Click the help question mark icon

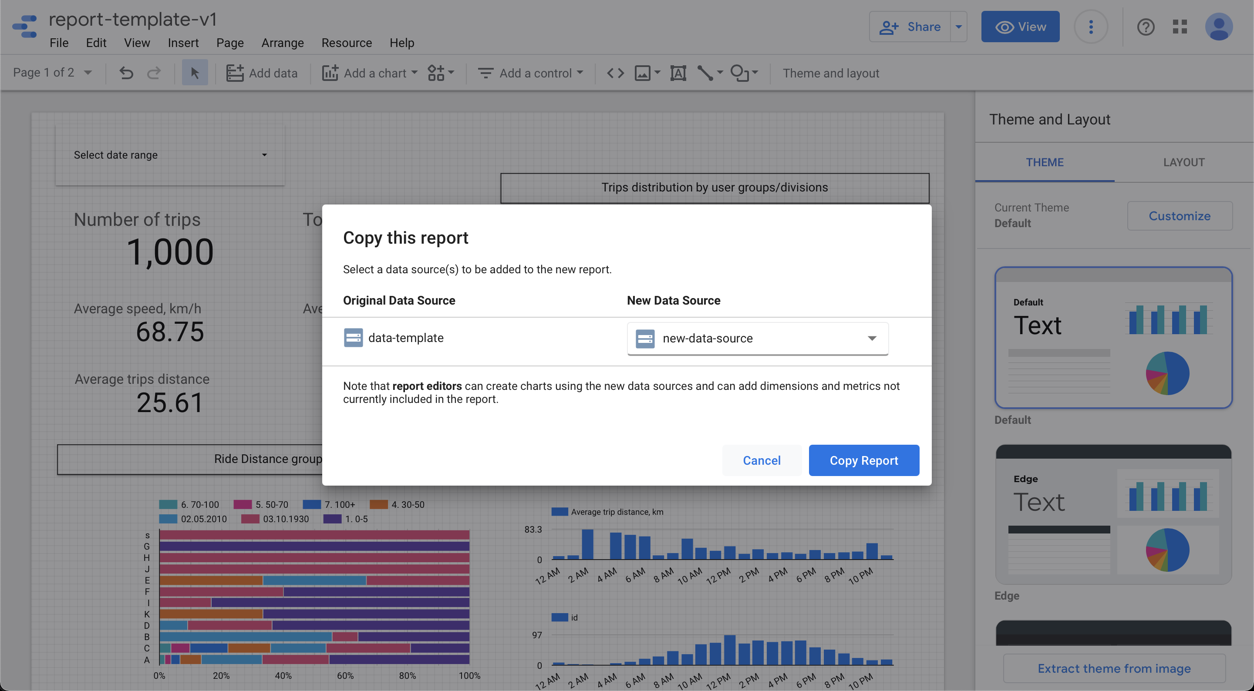1146,27
